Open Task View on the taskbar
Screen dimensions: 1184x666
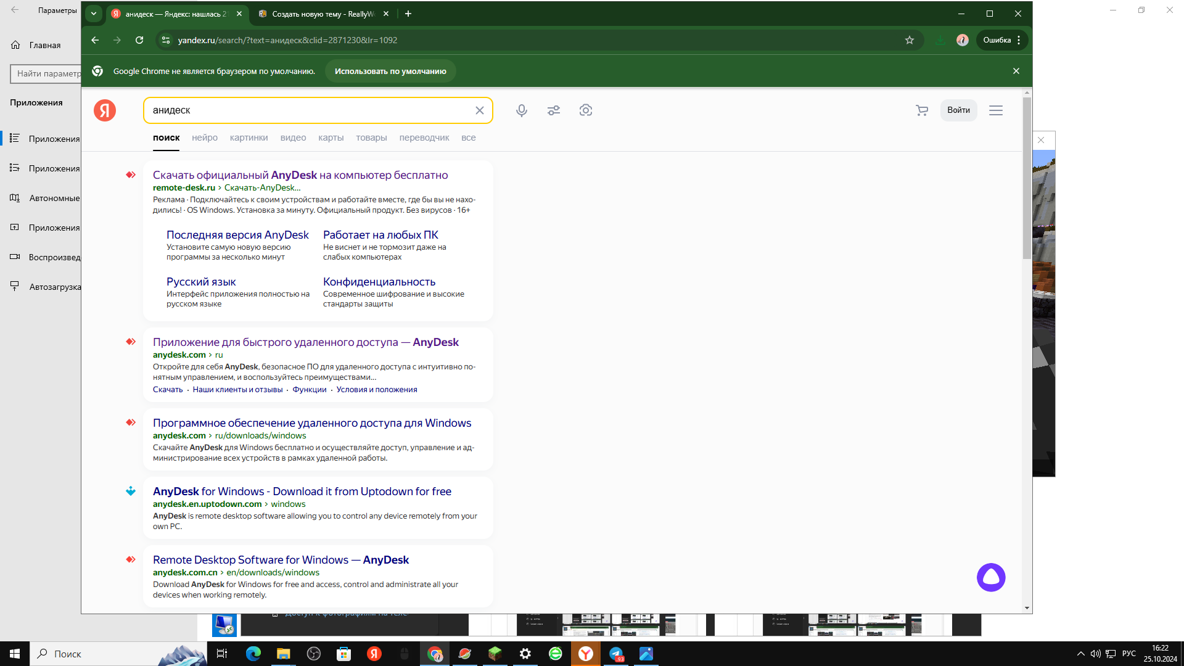222,654
